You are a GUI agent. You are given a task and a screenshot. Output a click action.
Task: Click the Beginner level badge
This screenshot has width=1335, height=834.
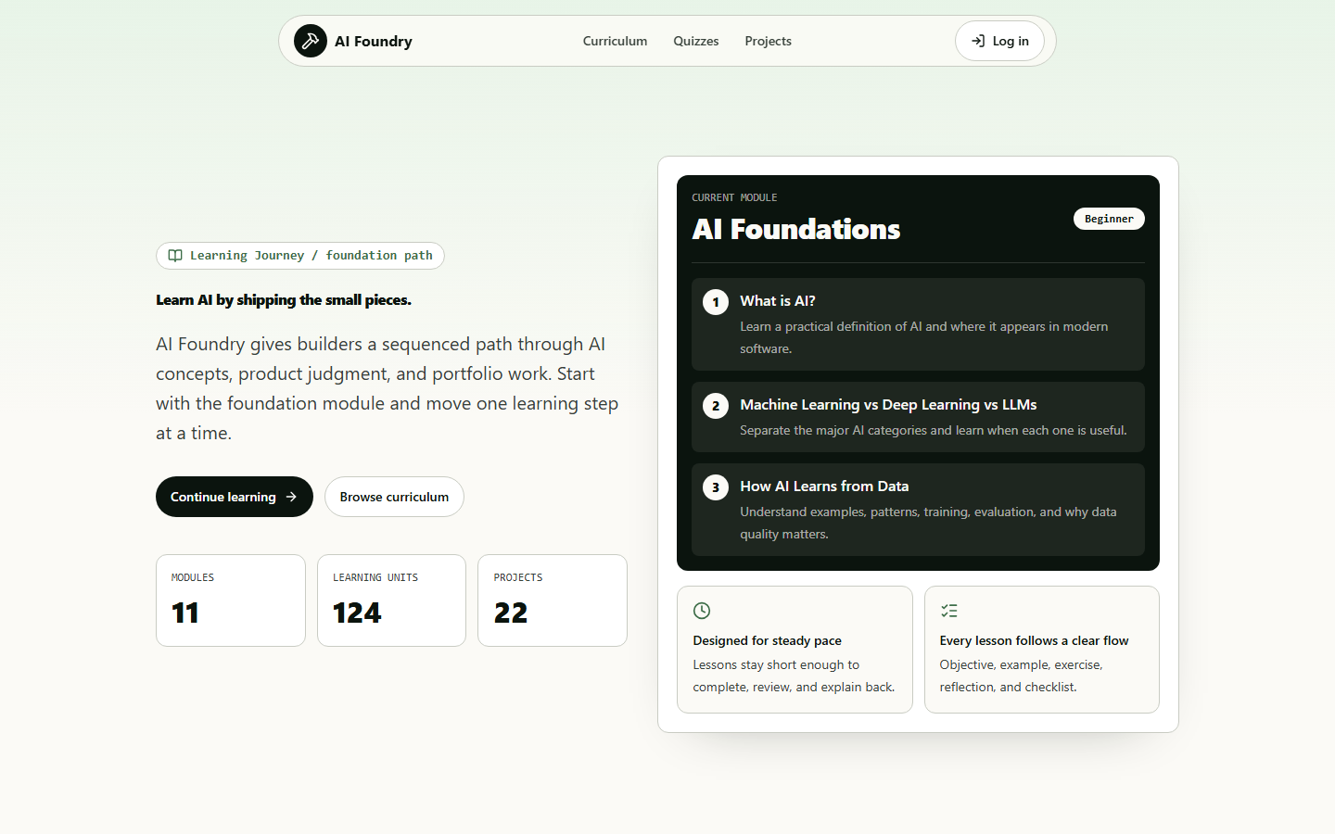(1109, 219)
